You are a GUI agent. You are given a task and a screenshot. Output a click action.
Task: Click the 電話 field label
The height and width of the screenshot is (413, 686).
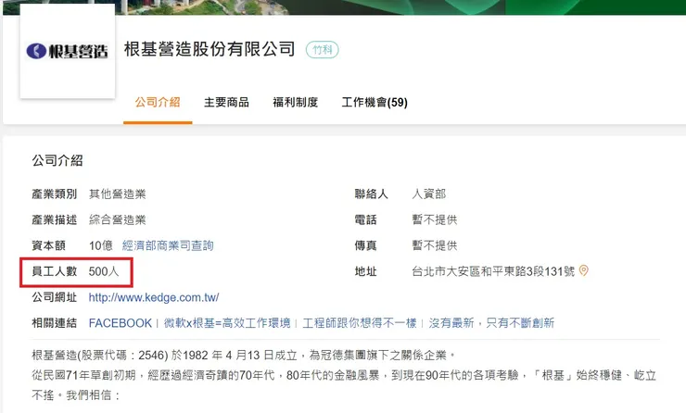tap(366, 219)
